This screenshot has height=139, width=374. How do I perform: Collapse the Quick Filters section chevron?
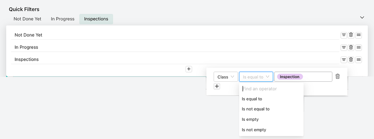click(362, 18)
